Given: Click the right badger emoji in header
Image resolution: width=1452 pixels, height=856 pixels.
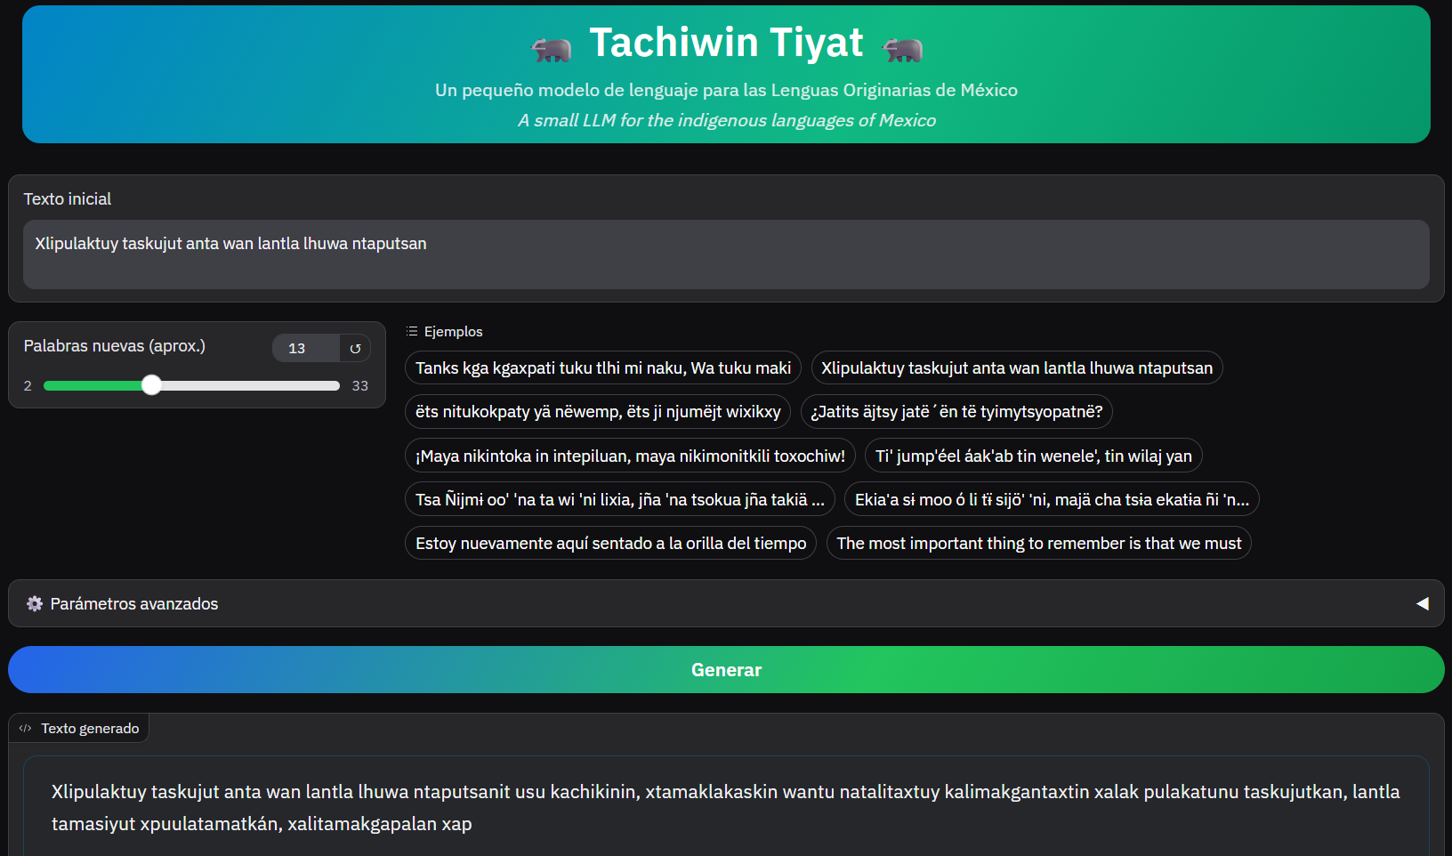Looking at the screenshot, I should click(x=903, y=49).
